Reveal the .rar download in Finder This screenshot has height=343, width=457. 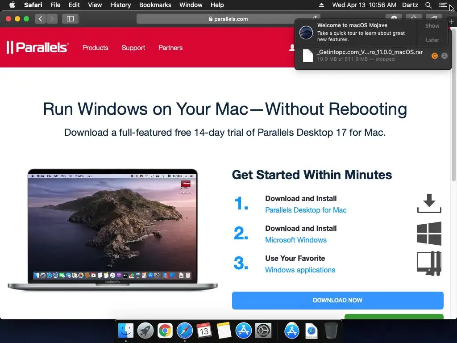tap(444, 56)
